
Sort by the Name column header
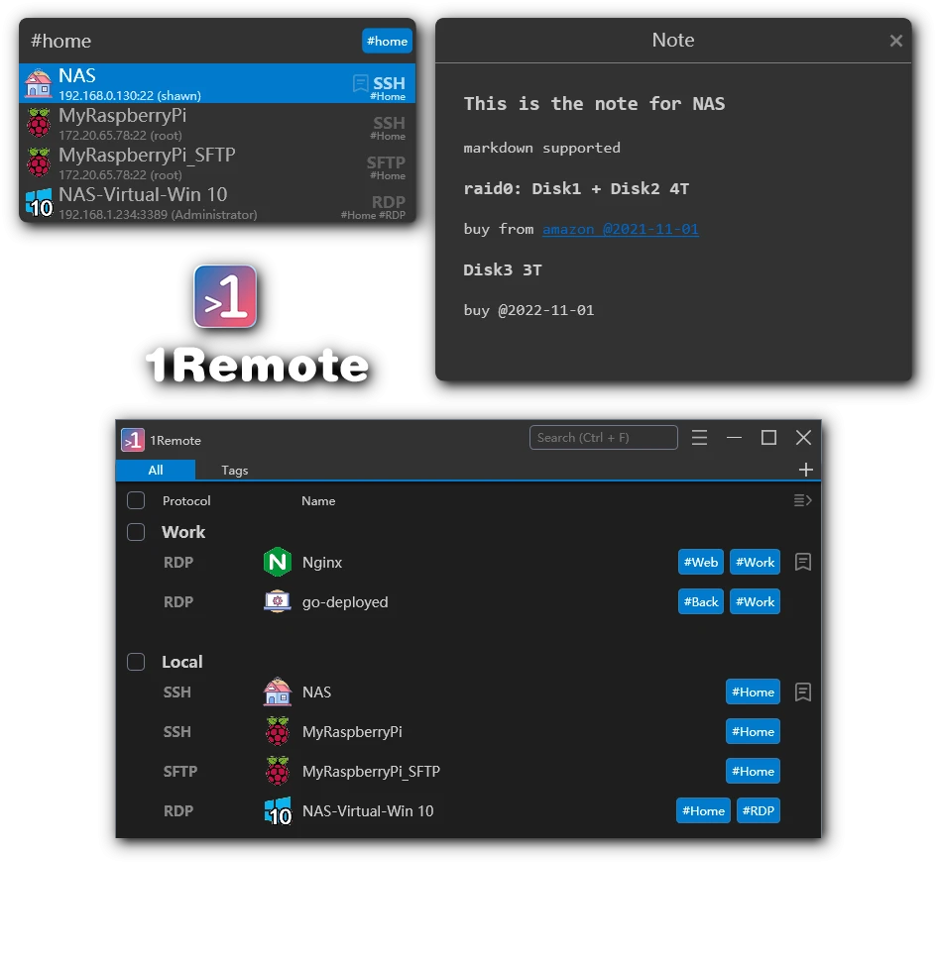[x=318, y=501]
